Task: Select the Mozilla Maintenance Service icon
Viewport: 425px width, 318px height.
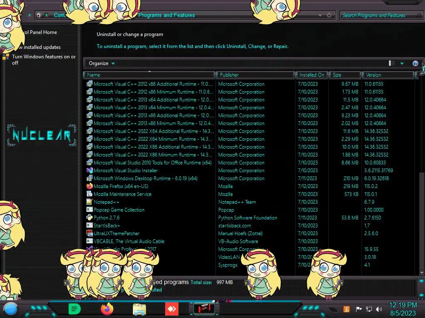Action: pyautogui.click(x=90, y=194)
